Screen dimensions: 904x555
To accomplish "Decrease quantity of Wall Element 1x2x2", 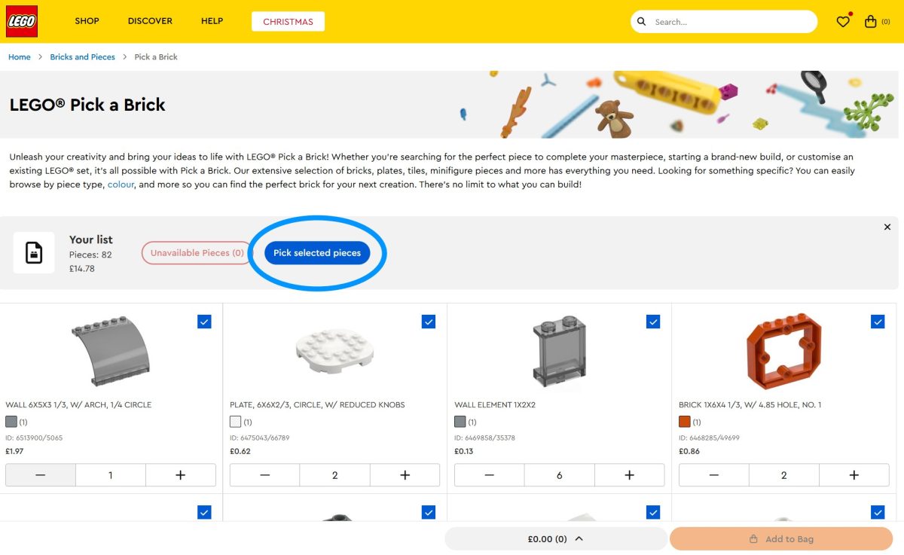I will click(490, 475).
